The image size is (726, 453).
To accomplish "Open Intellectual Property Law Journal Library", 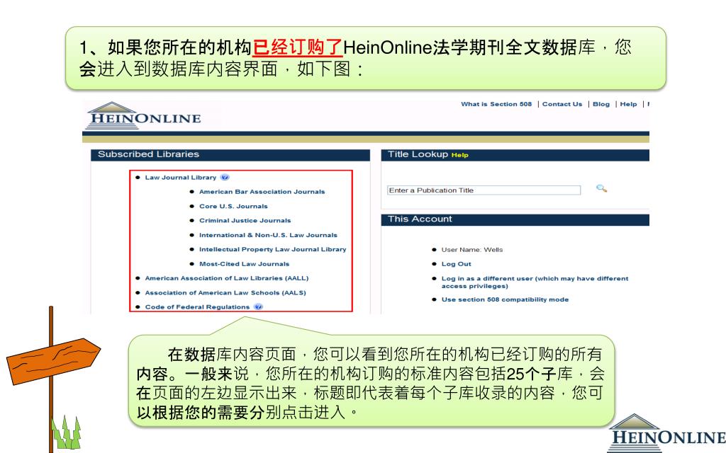I will (273, 249).
